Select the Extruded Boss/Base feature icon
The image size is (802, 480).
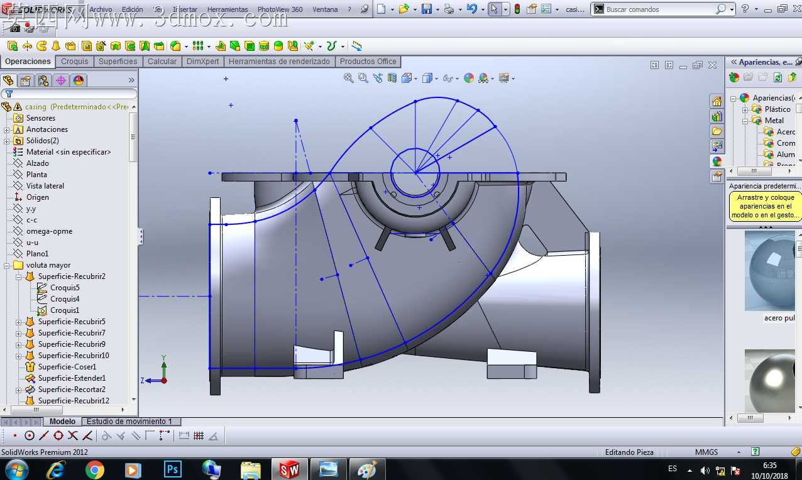click(12, 46)
